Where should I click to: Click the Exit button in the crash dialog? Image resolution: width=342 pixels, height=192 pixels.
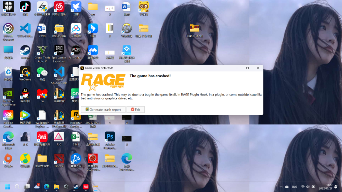coord(135,109)
